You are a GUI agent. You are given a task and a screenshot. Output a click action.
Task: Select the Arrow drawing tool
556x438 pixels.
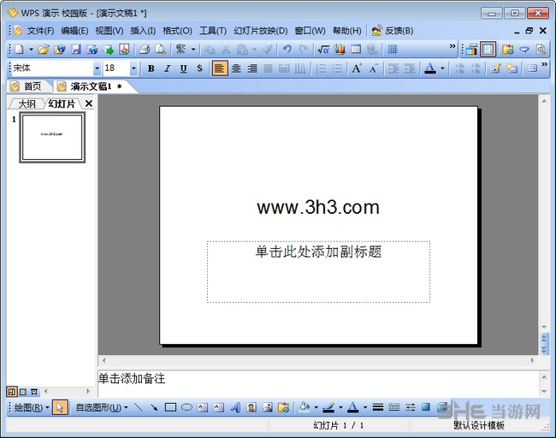pos(154,407)
